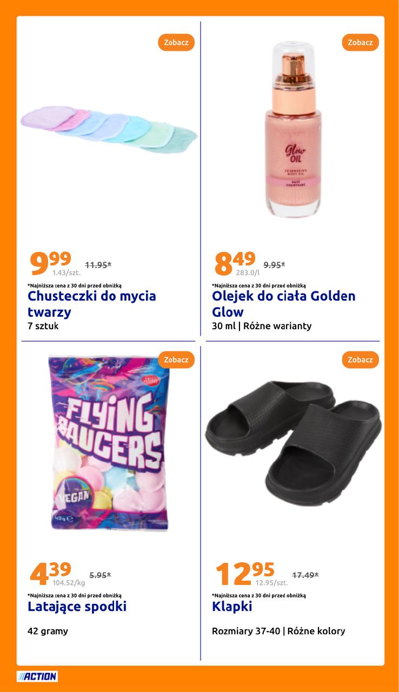The image size is (399, 692).
Task: Click the Action logo at bottom left
Action: (37, 676)
